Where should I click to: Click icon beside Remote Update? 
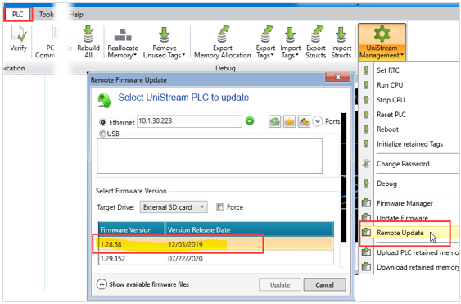(x=366, y=232)
